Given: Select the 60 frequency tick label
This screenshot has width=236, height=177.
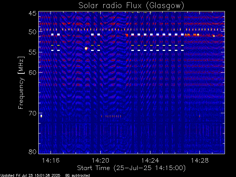Looking at the screenshot, I should 32,73.
